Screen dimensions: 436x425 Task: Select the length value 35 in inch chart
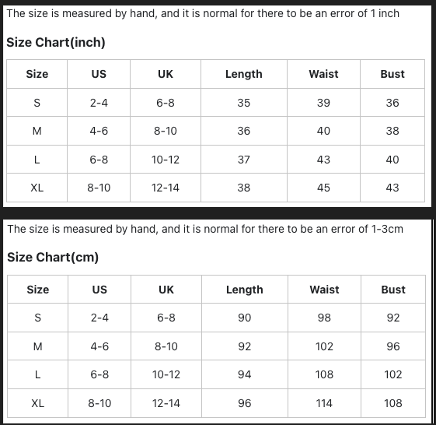pyautogui.click(x=244, y=103)
